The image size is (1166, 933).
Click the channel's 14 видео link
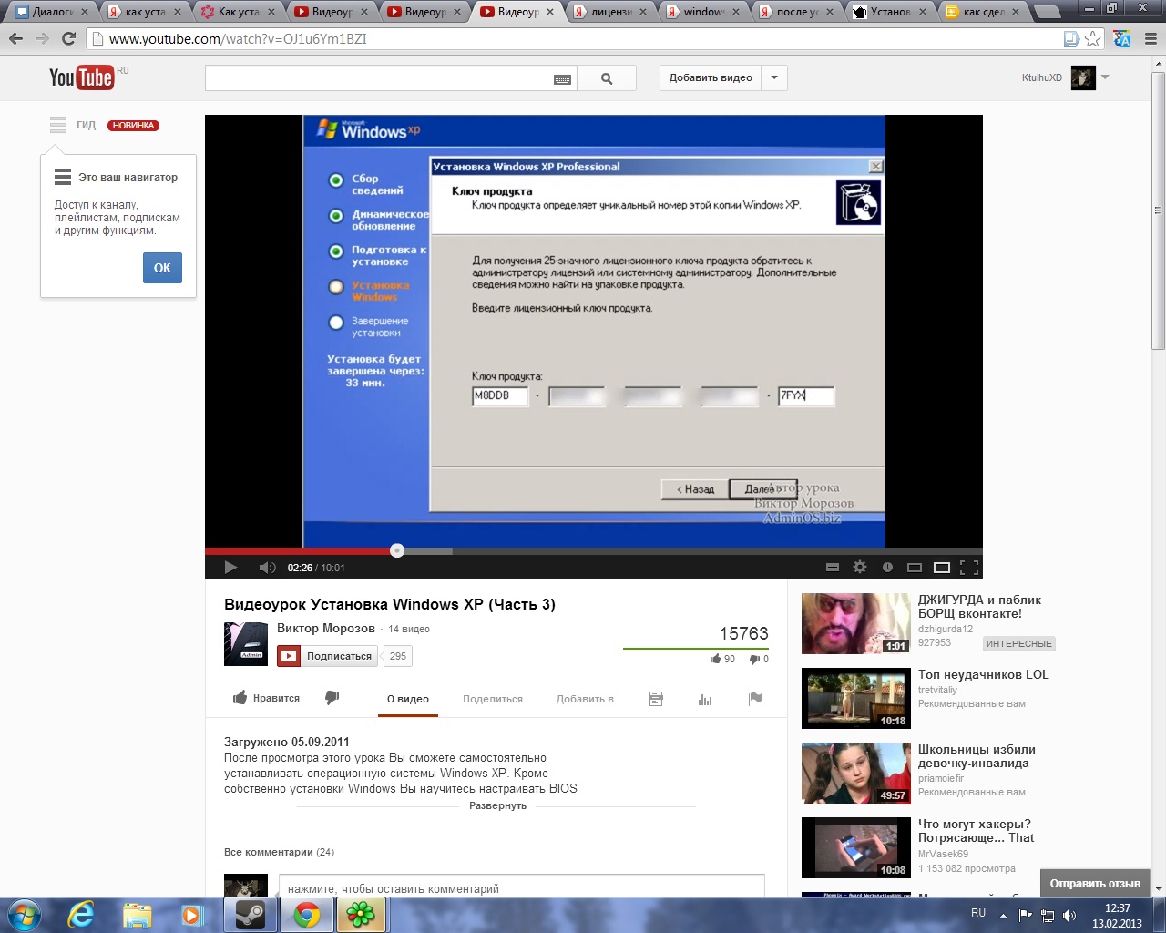[x=409, y=629]
